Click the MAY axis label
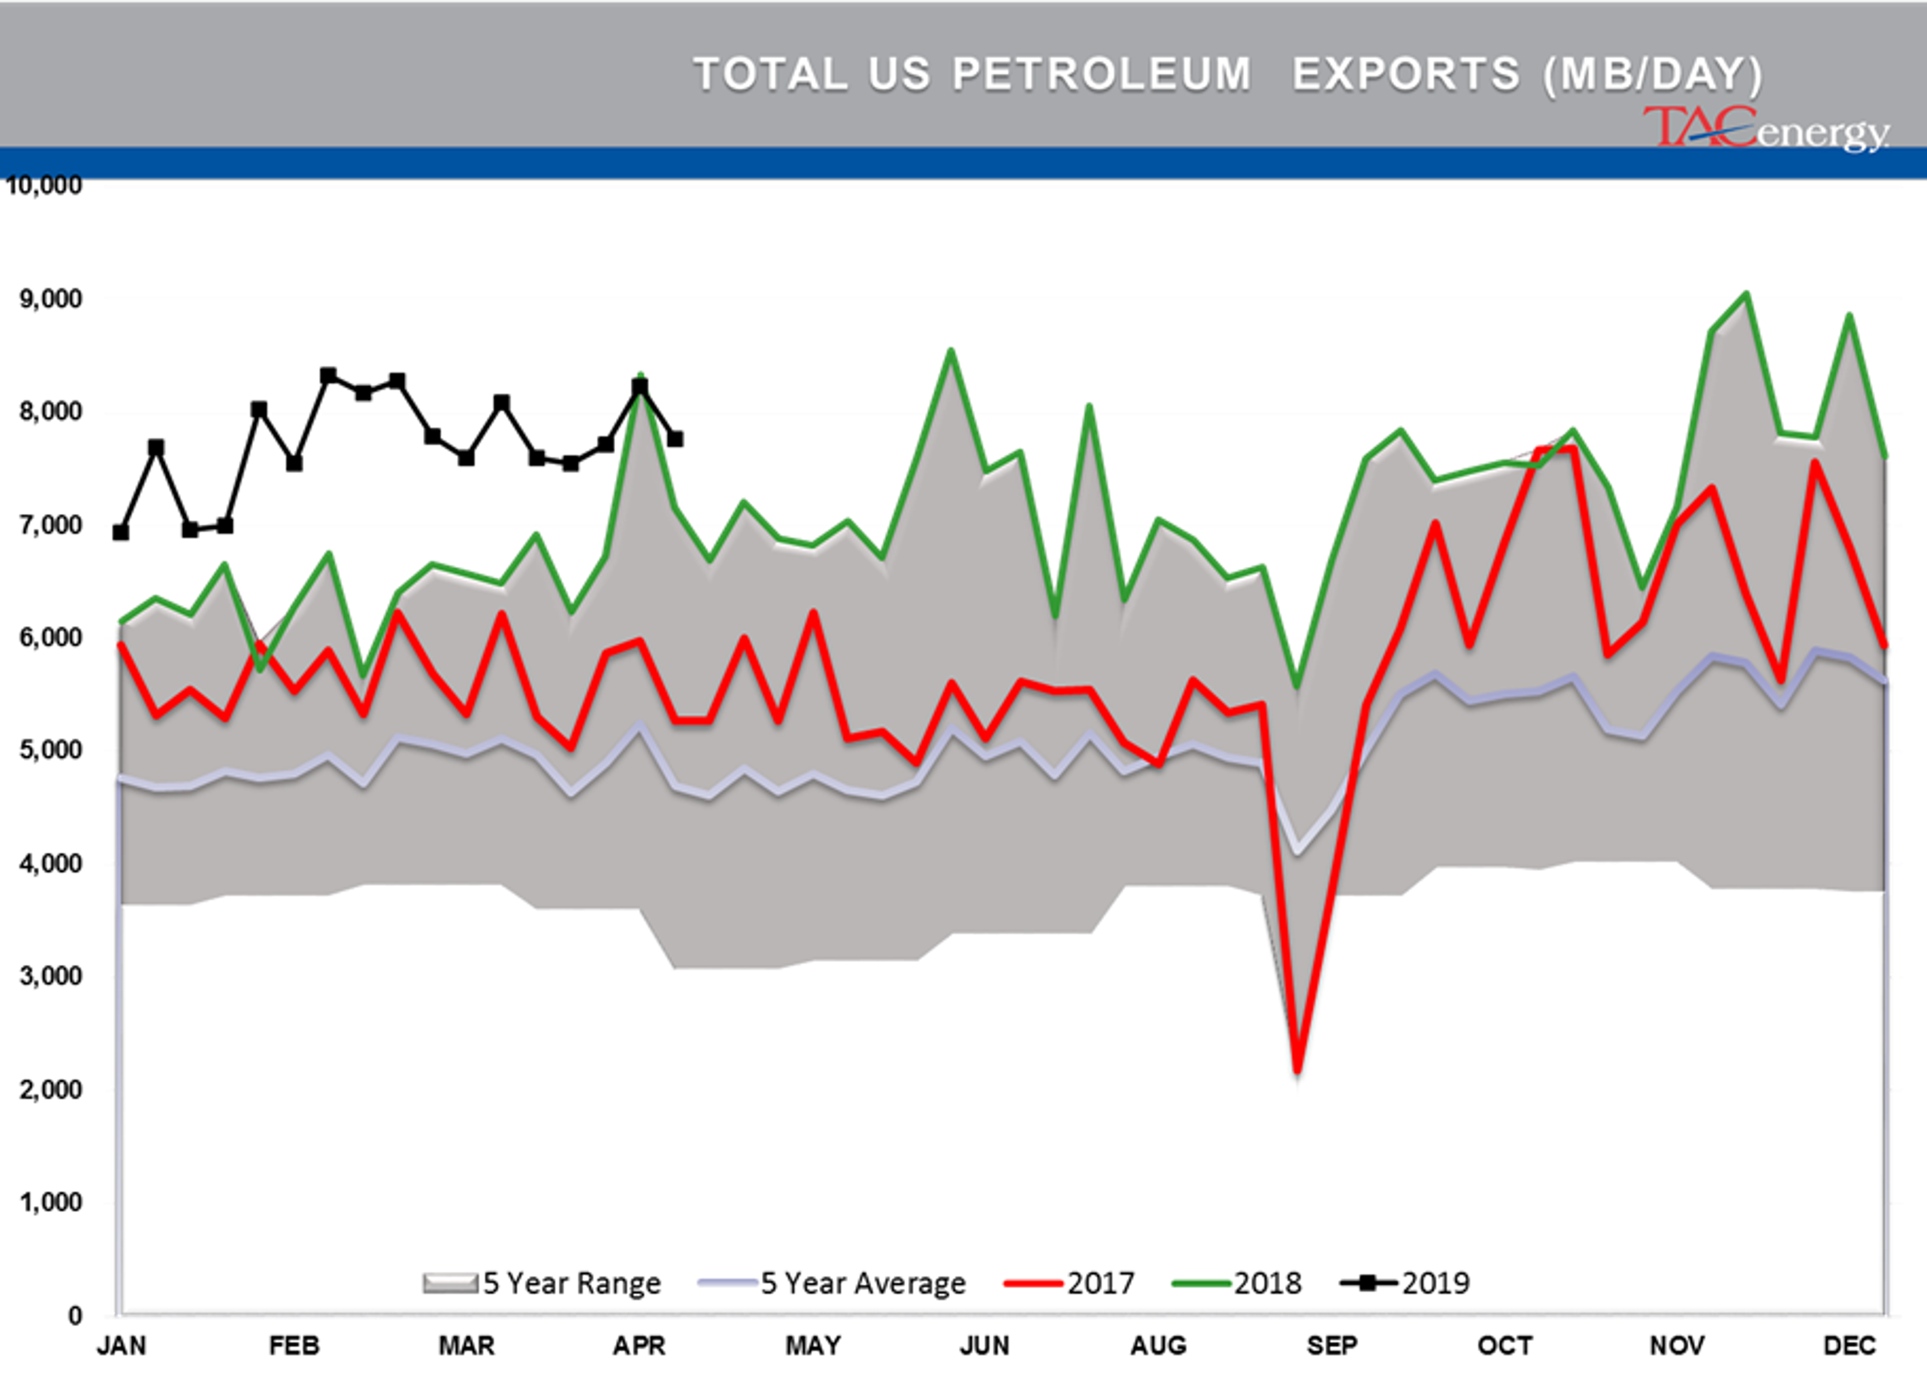 (813, 1347)
